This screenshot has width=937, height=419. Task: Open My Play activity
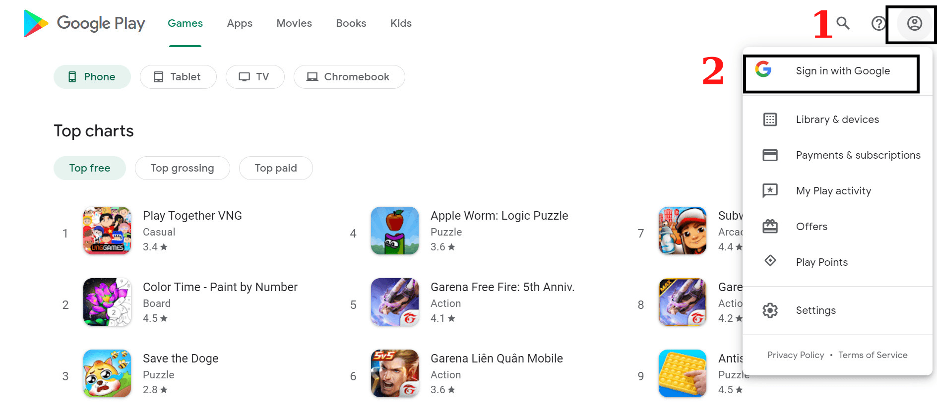pos(833,190)
